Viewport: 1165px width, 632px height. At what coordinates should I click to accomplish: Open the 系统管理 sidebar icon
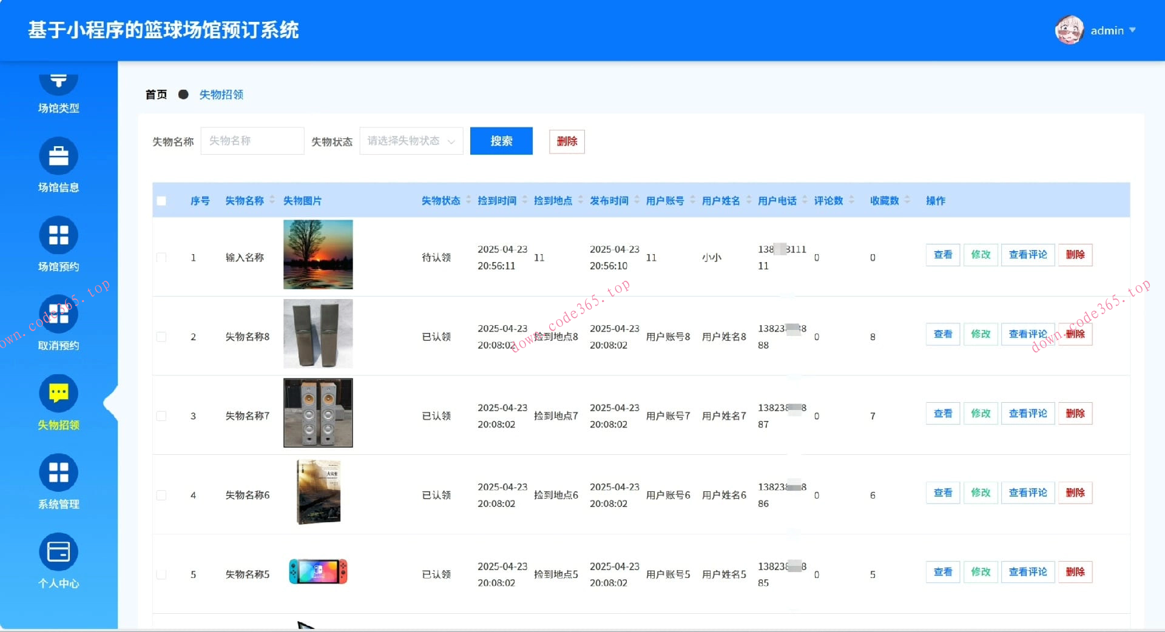[x=58, y=472]
